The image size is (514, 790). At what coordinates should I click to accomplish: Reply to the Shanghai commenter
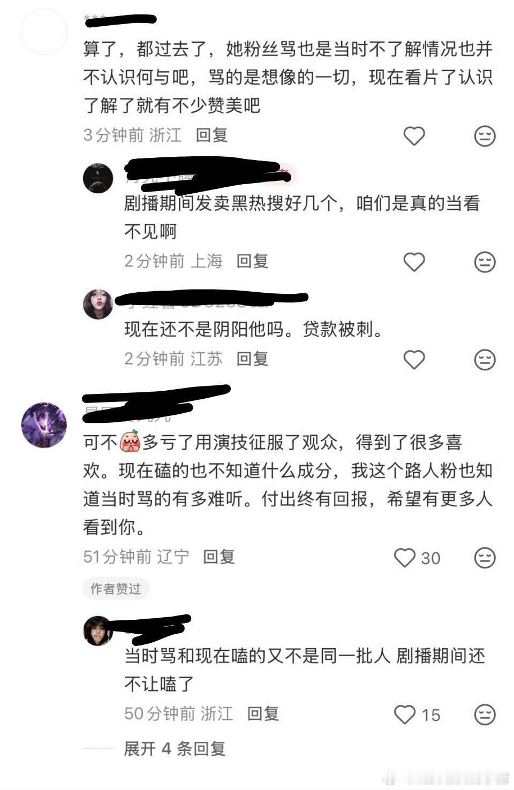252,261
